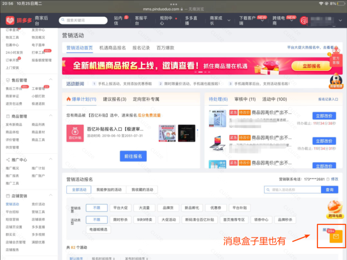Switch to 百万爆款 tab

click(165, 48)
